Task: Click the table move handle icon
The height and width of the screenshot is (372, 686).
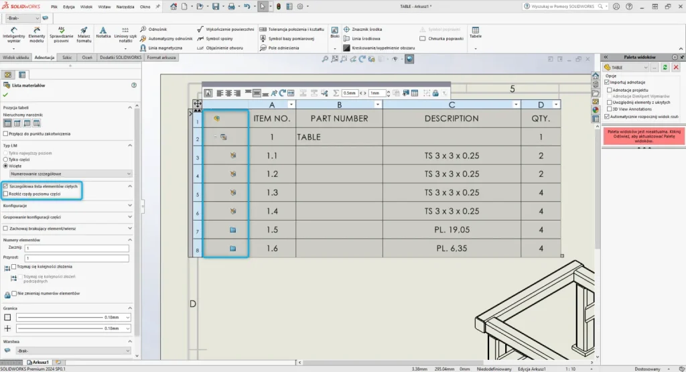Action: pos(198,104)
